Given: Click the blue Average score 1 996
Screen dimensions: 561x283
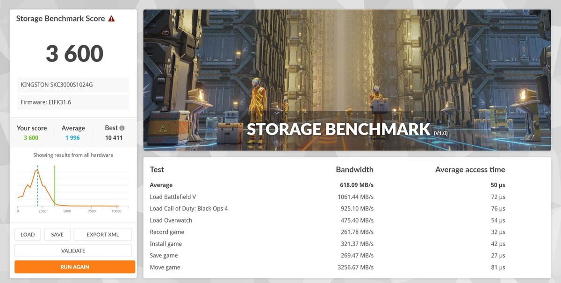Looking at the screenshot, I should (x=72, y=138).
